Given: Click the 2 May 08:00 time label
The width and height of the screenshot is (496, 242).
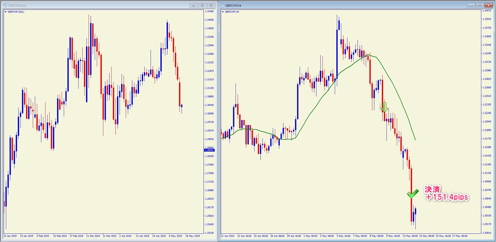Looking at the screenshot, I should pos(327,236).
